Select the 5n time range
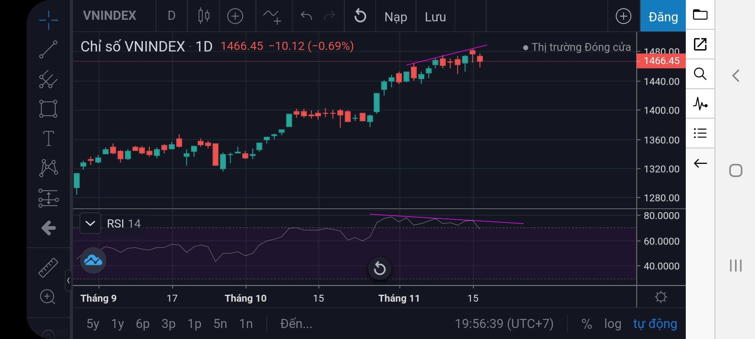This screenshot has height=339, width=755. 220,324
